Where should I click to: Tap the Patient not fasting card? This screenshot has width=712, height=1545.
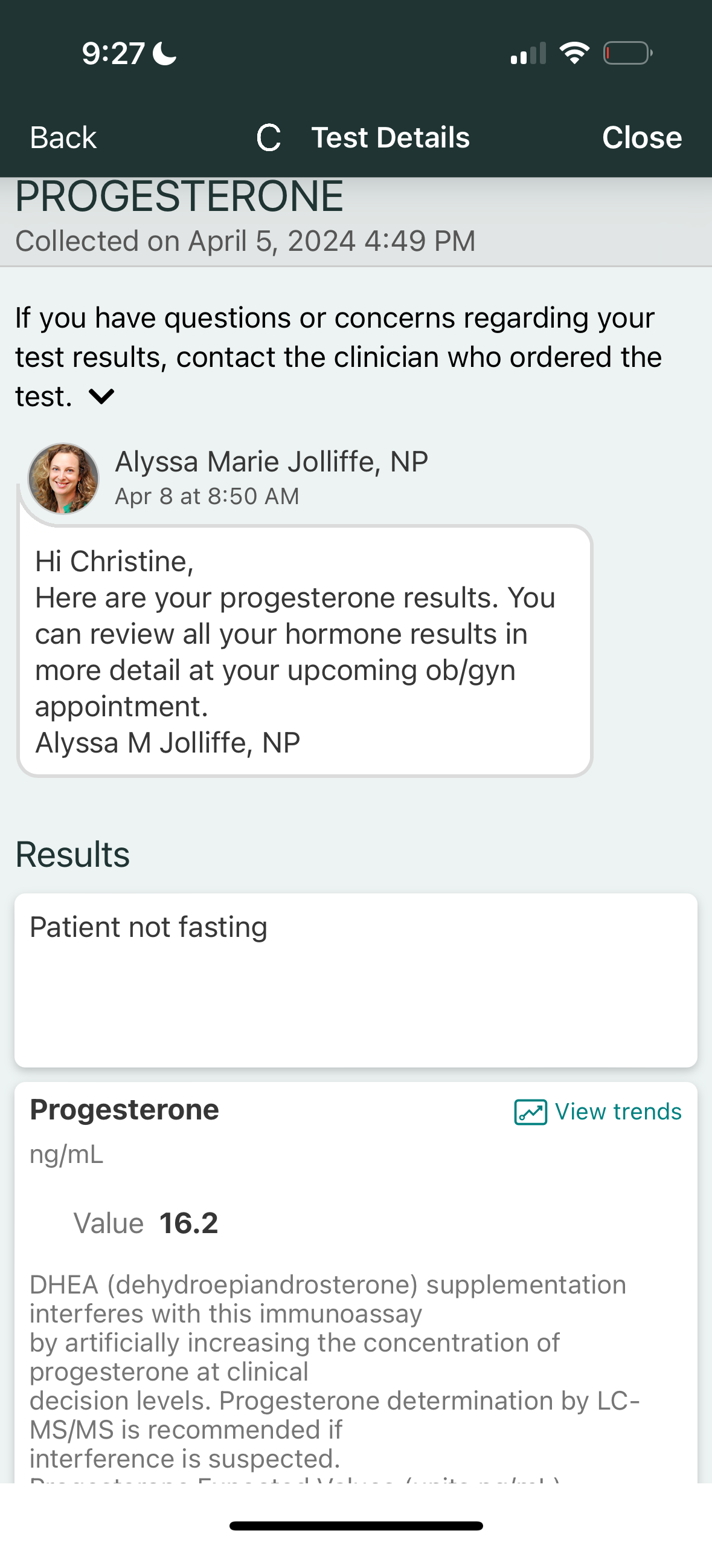356,979
